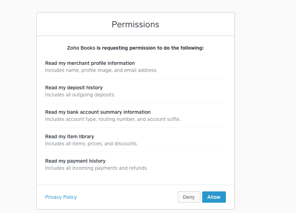Click the Deny button

click(189, 197)
